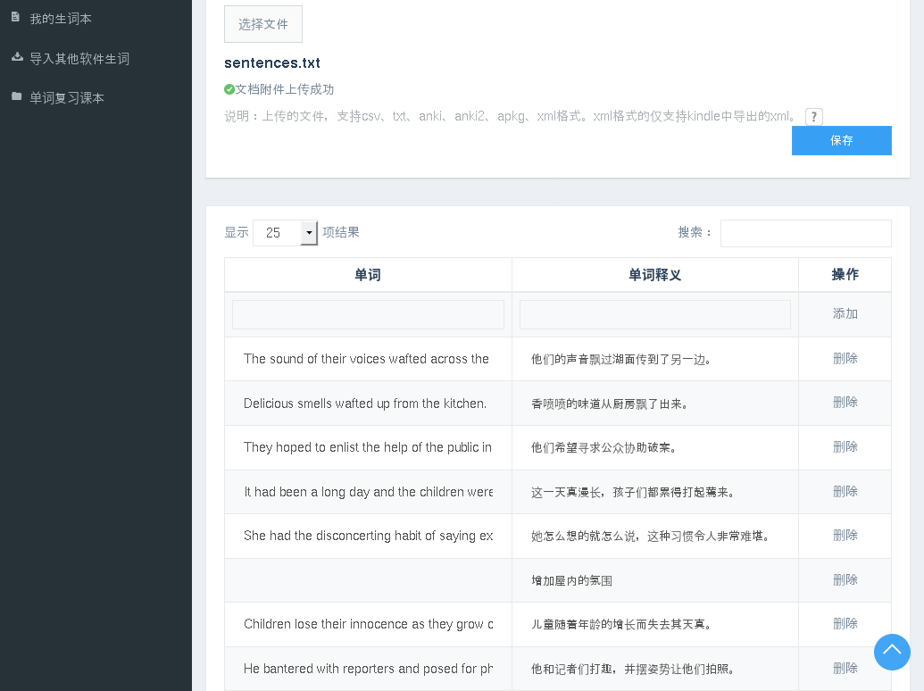Open 单词复习课本 in the sidebar
This screenshot has width=924, height=691.
click(67, 98)
